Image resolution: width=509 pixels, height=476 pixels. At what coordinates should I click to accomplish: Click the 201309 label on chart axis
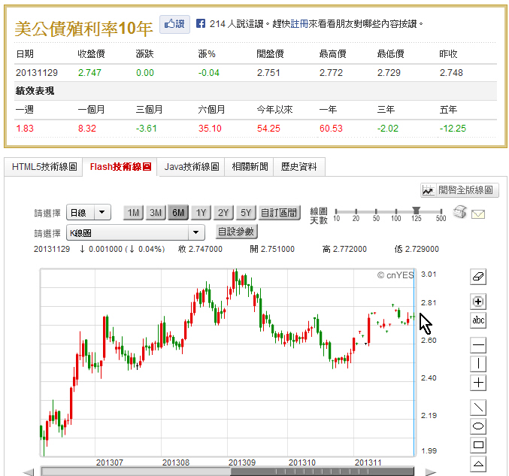[242, 462]
